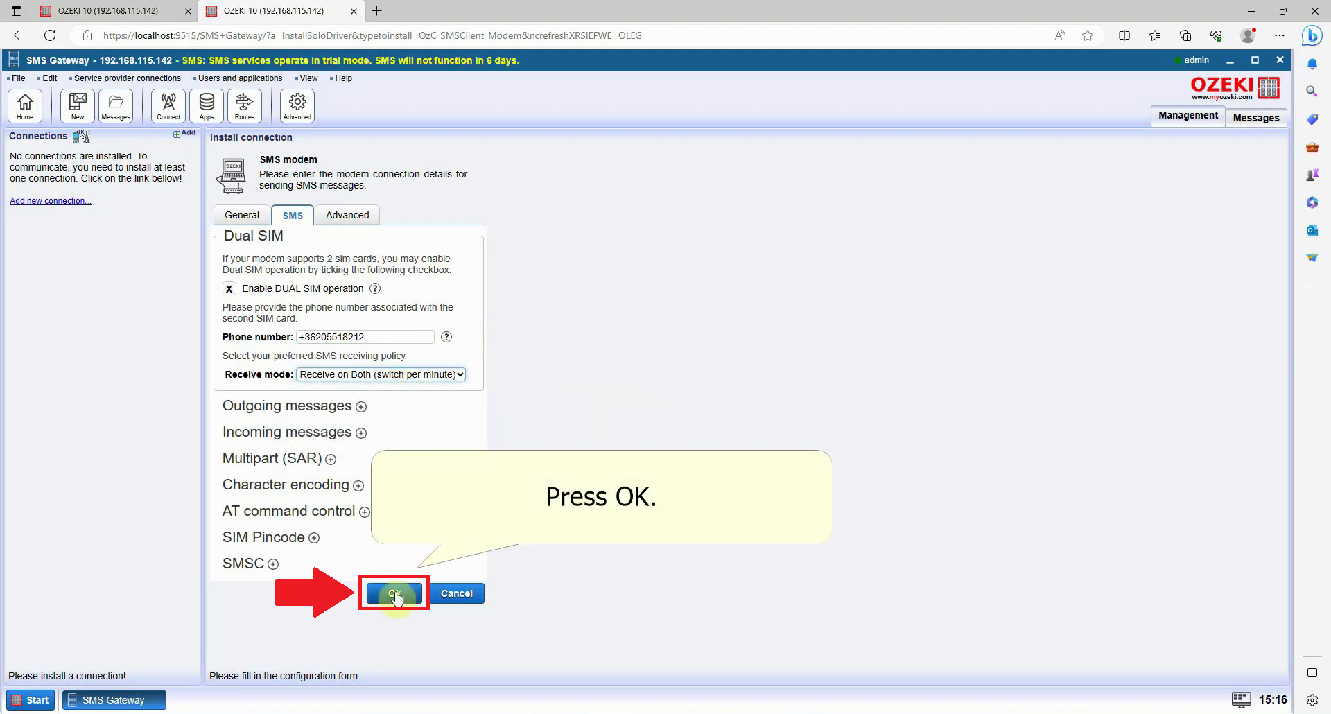This screenshot has height=714, width=1331.
Task: Open the New message toolbar icon
Action: click(78, 106)
